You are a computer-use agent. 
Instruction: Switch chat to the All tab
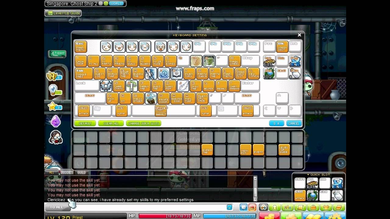pyautogui.click(x=52, y=172)
